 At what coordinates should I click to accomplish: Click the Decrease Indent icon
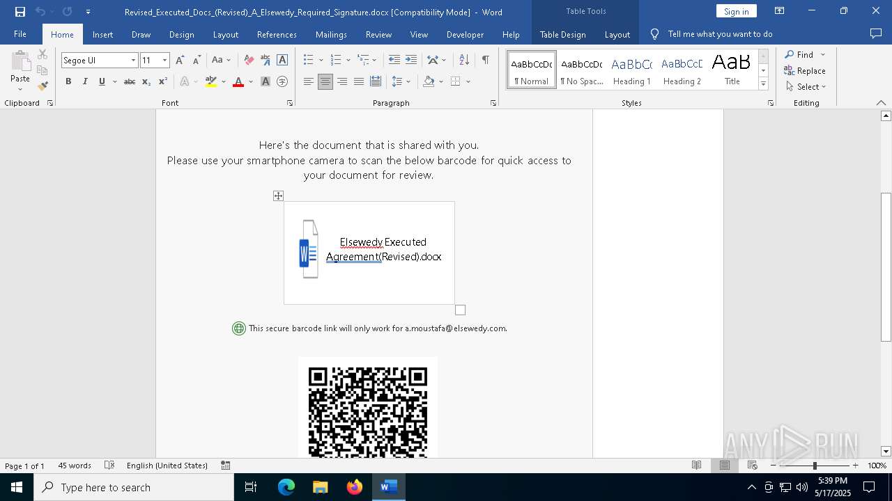pyautogui.click(x=394, y=61)
